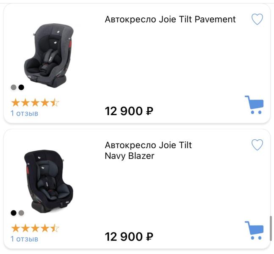Click 12 900 ₽ price of Navy Blazer
Viewport: 274px width, 254px height.
click(129, 237)
